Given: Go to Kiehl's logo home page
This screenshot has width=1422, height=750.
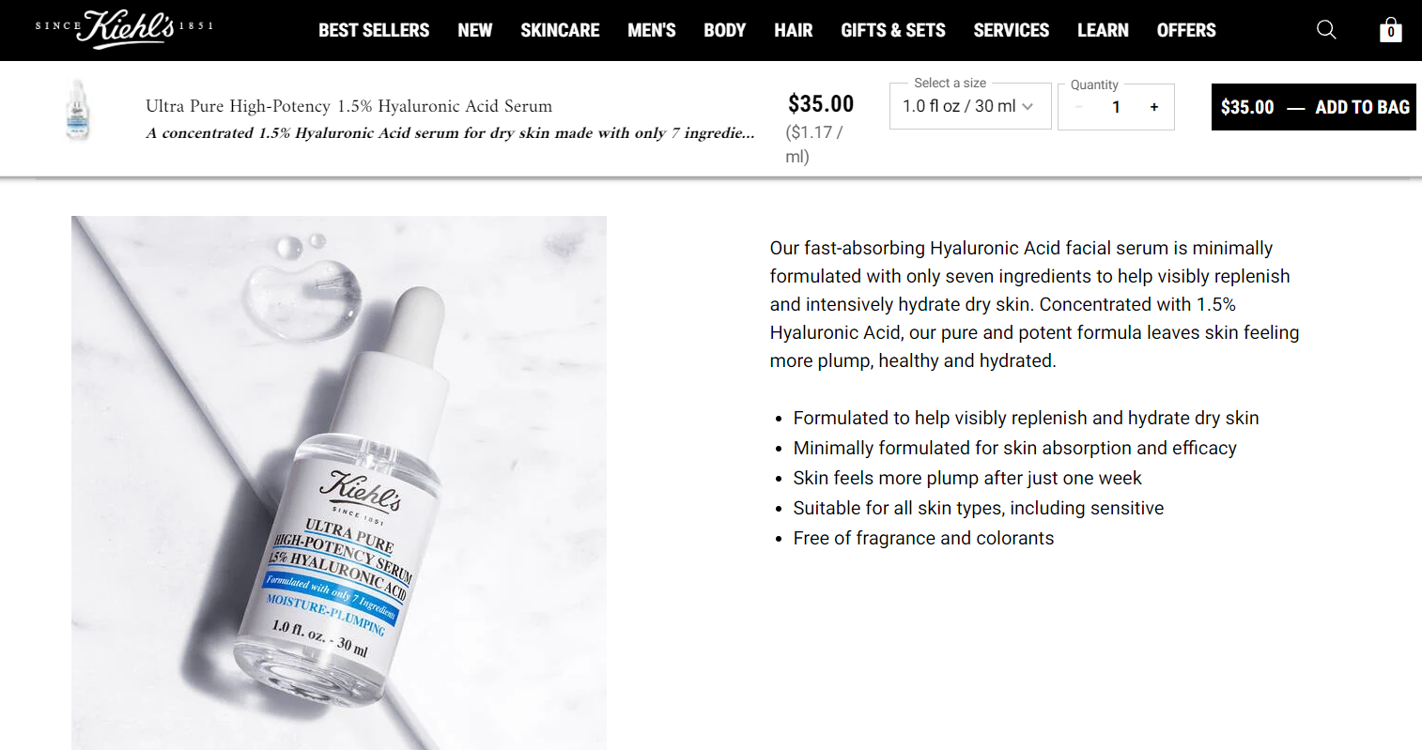Looking at the screenshot, I should click(125, 29).
